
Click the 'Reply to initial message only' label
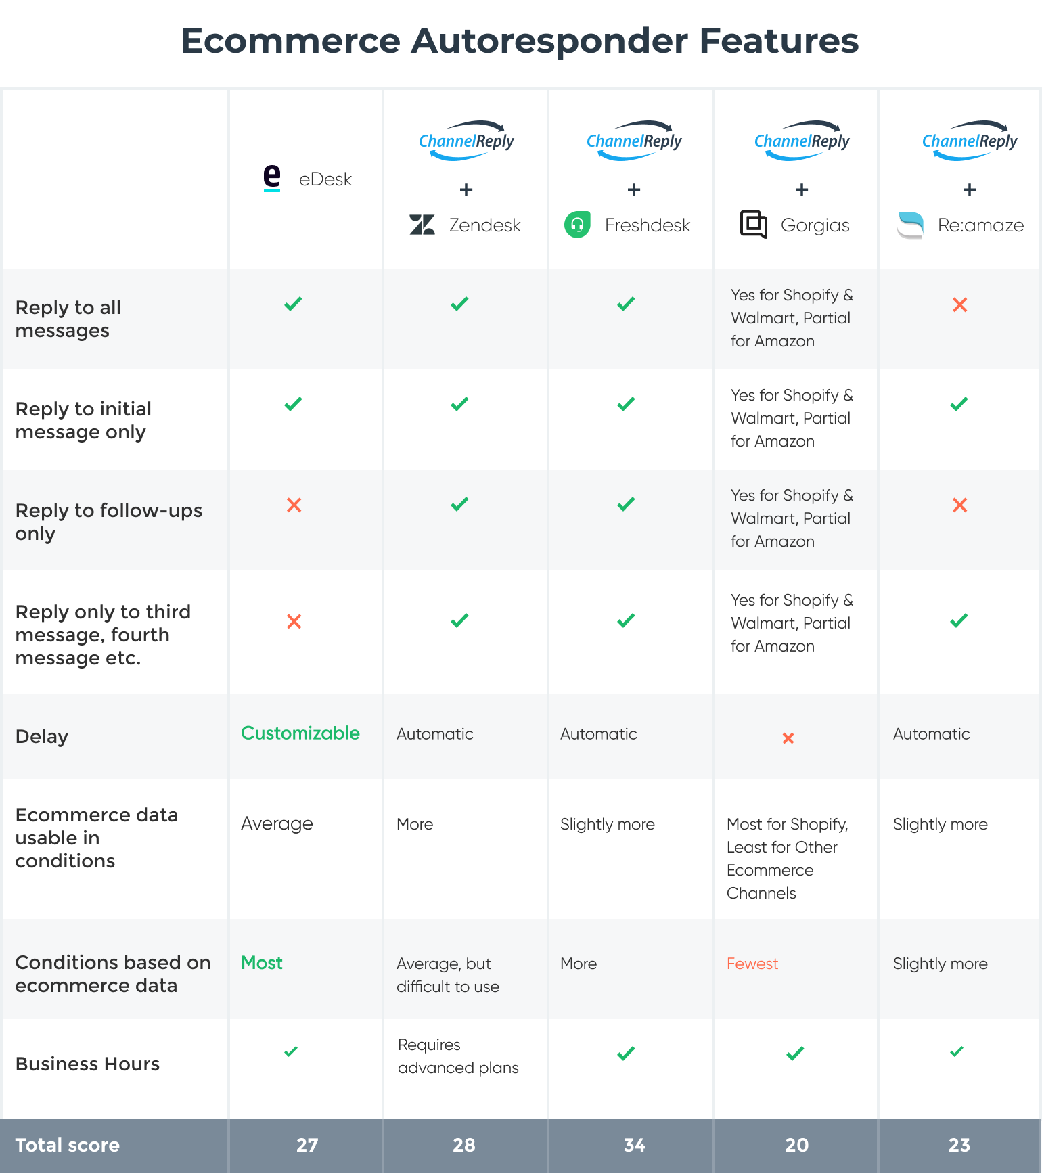pos(83,421)
